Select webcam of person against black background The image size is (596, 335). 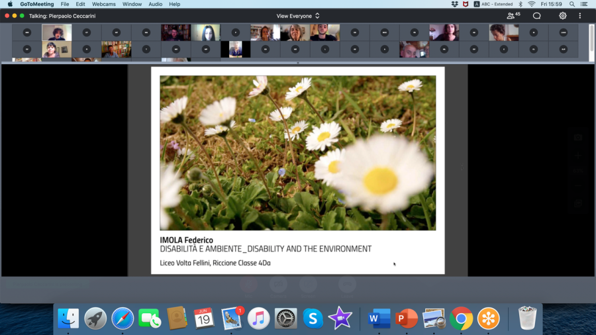coord(235,50)
